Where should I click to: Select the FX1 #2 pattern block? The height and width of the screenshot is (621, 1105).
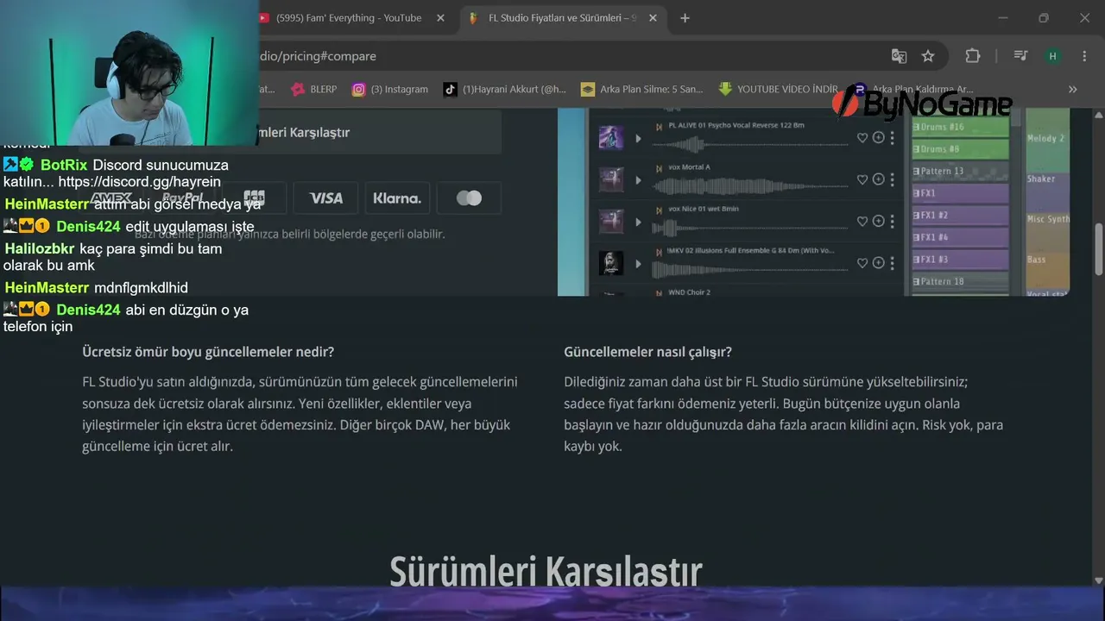tap(960, 215)
